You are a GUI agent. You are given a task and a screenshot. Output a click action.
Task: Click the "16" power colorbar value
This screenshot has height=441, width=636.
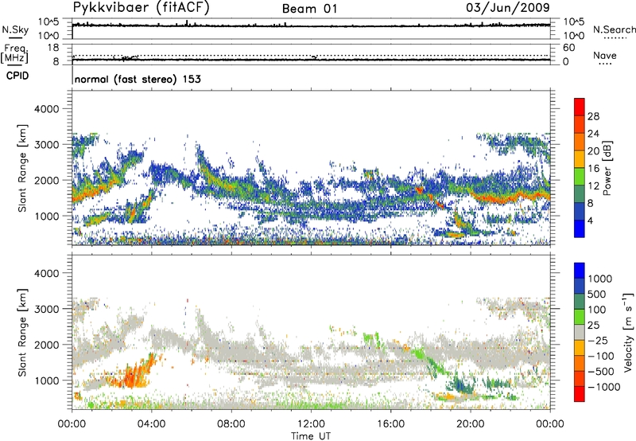click(x=593, y=169)
